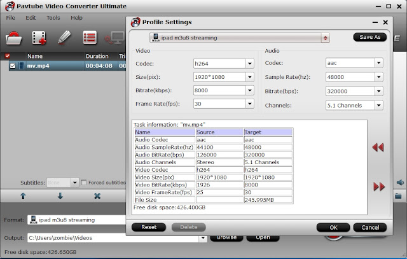
Task: Expand the Video Bitrate 8000 dropdown
Action: 250,90
